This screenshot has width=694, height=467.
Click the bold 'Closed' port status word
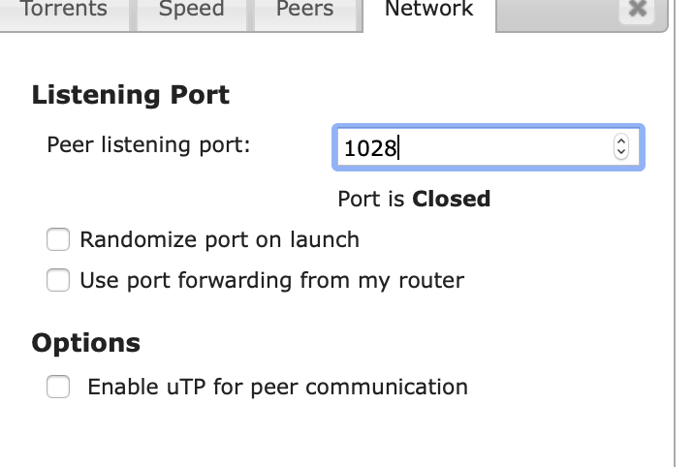(451, 200)
